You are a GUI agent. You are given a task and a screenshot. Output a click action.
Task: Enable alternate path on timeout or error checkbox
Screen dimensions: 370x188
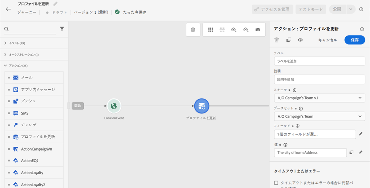(276, 183)
